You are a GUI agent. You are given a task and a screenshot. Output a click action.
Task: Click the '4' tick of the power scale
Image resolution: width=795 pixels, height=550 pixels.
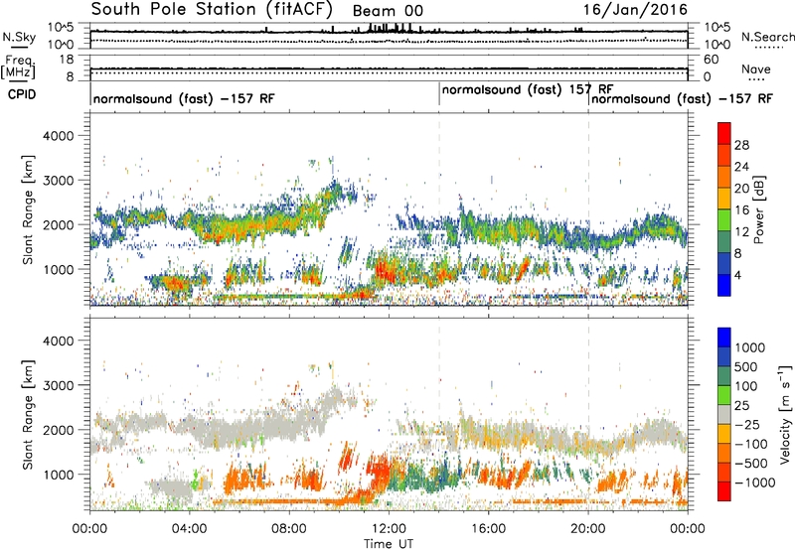(738, 275)
